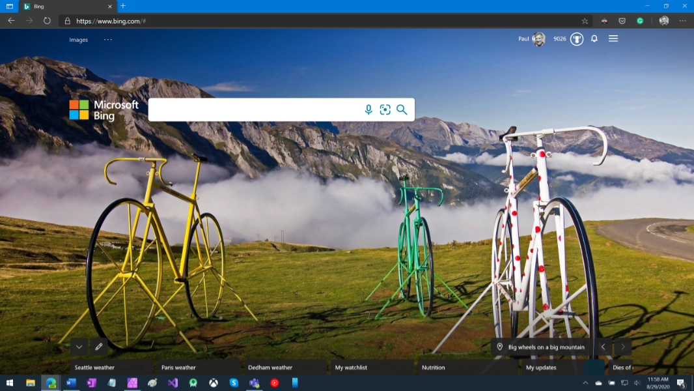Expand the three-dots menu beside Images
This screenshot has height=391, width=694.
(x=108, y=40)
